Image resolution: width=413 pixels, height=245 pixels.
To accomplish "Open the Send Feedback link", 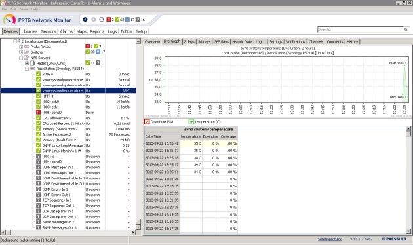I will point(330,239).
